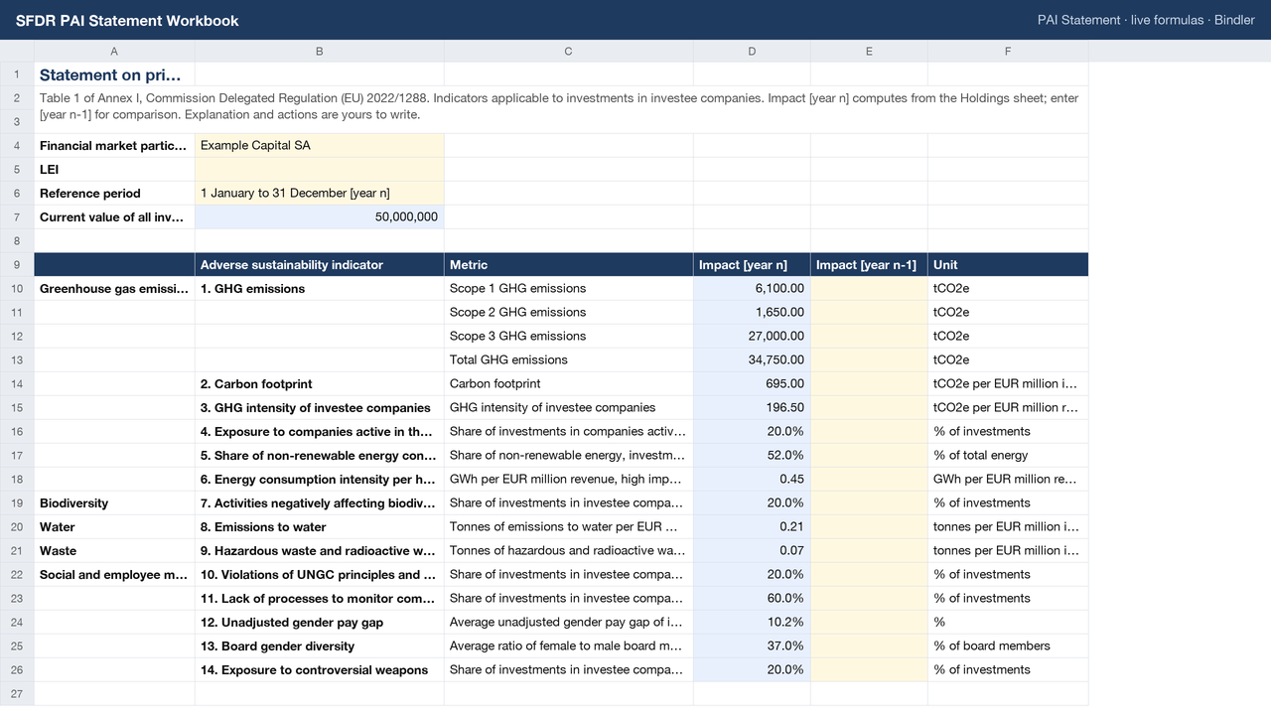
Task: Select the 52.0% non-renewable energy value
Action: tap(752, 455)
